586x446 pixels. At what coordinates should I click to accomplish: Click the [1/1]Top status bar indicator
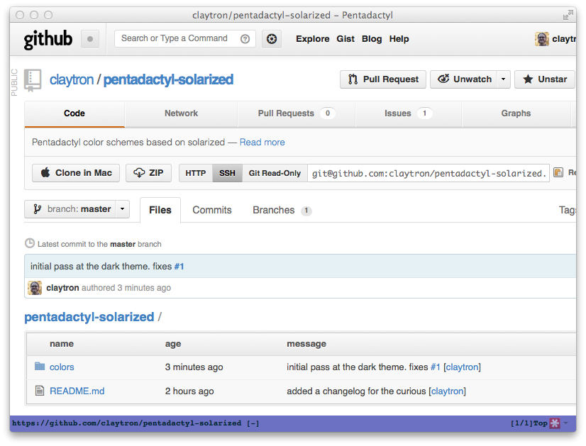tap(529, 423)
